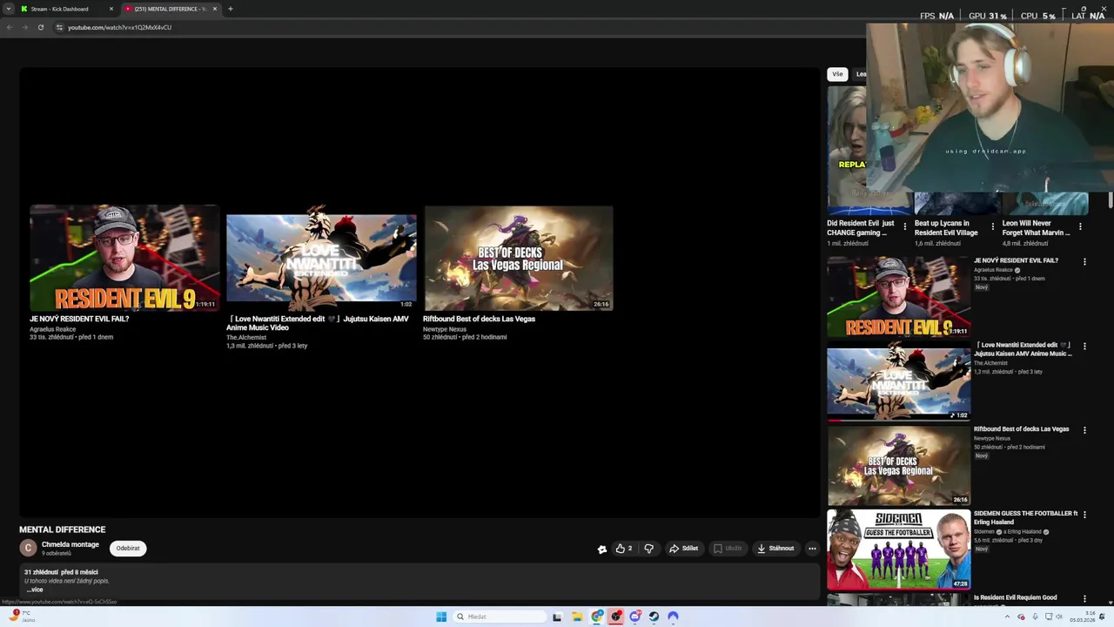This screenshot has width=1114, height=627.
Task: Expand video description with ...více
Action: coord(34,590)
